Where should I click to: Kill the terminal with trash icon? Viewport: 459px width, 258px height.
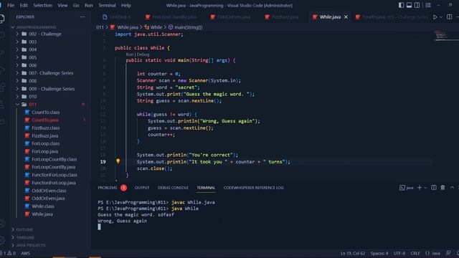point(443,188)
